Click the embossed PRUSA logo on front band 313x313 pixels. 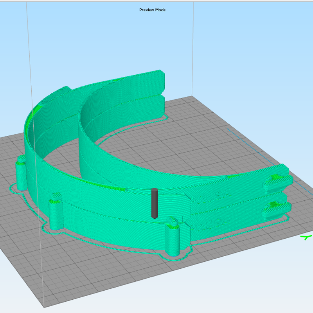coord(211,224)
